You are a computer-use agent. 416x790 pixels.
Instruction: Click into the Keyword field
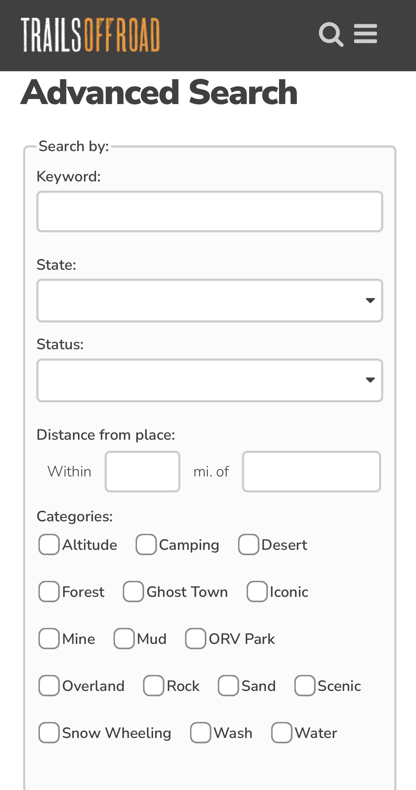(210, 212)
